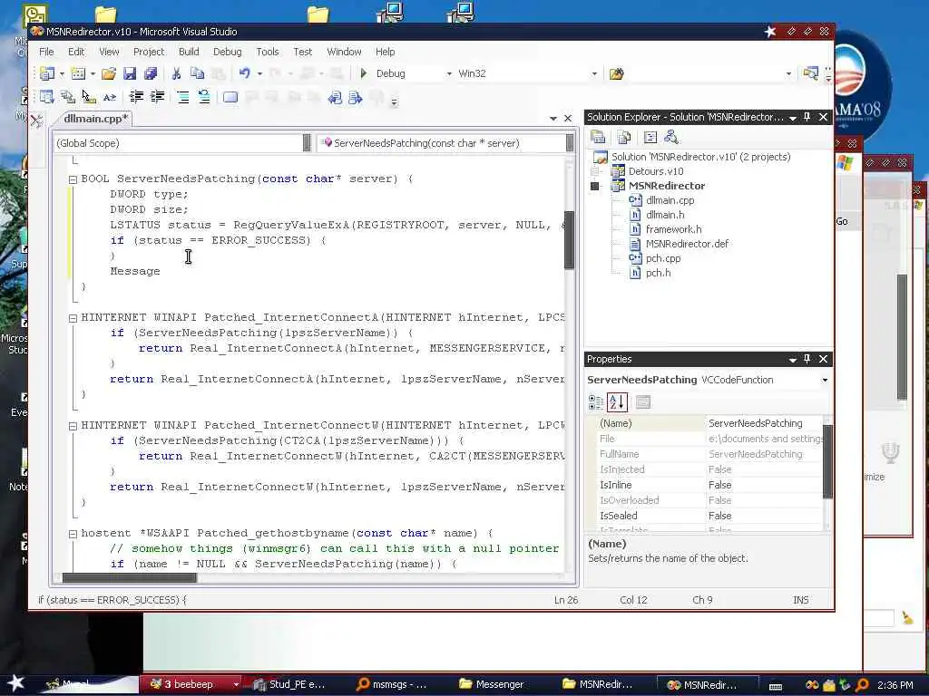Open the active files list dropdown arrow
Screen dimensions: 929x696
point(553,119)
